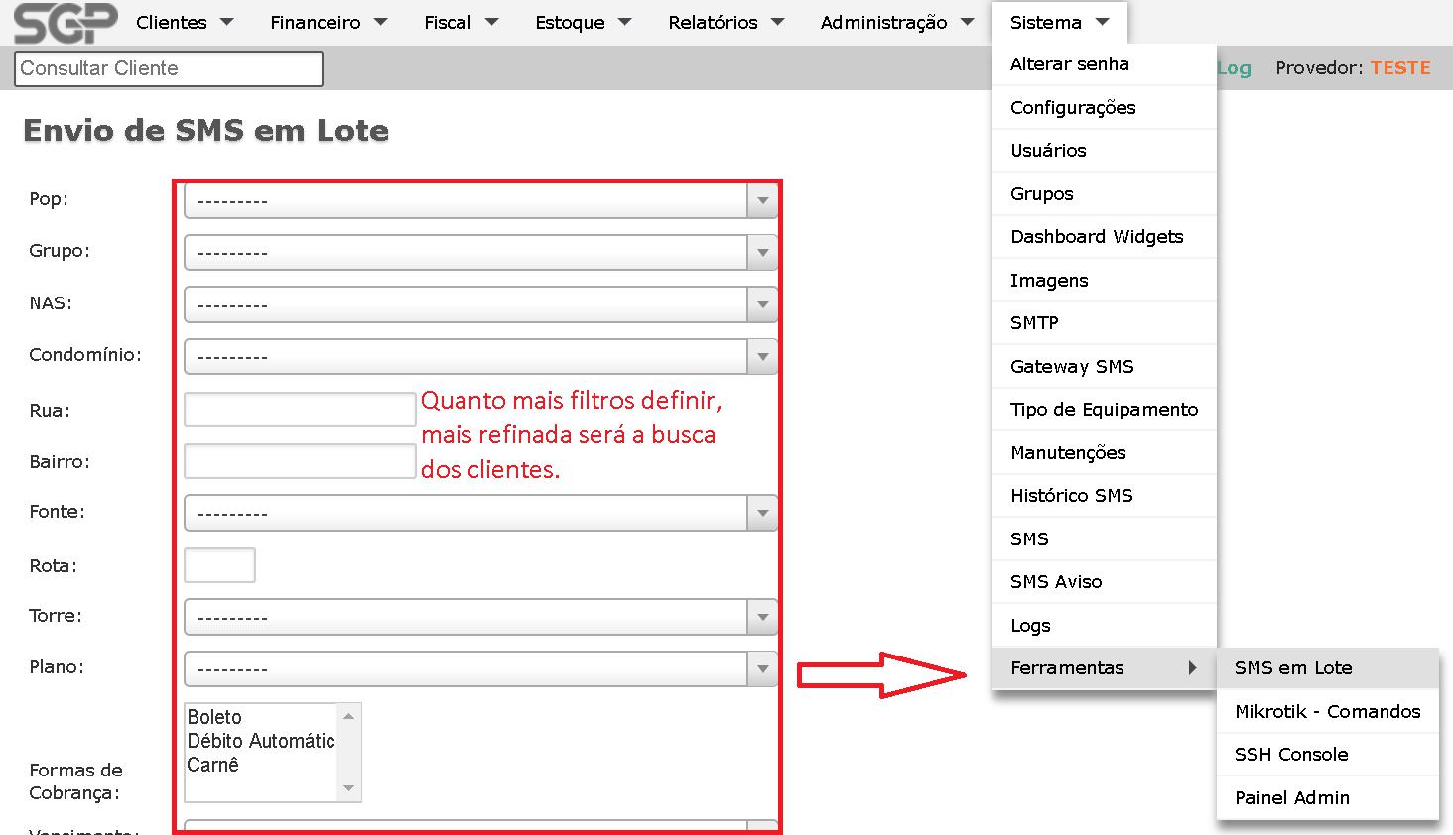Expand the Administração menu arrow

point(967,22)
